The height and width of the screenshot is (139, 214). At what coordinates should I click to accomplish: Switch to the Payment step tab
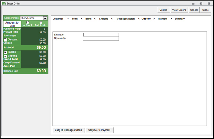(x=162, y=19)
